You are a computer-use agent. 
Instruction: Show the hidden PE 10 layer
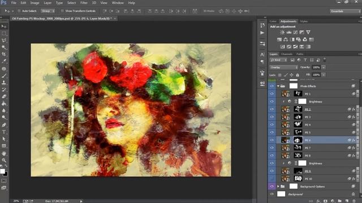(272, 179)
